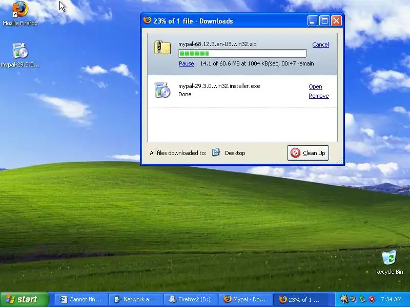Viewport: 410px width, 307px height.
Task: Open the Windows start menu
Action: click(x=25, y=299)
